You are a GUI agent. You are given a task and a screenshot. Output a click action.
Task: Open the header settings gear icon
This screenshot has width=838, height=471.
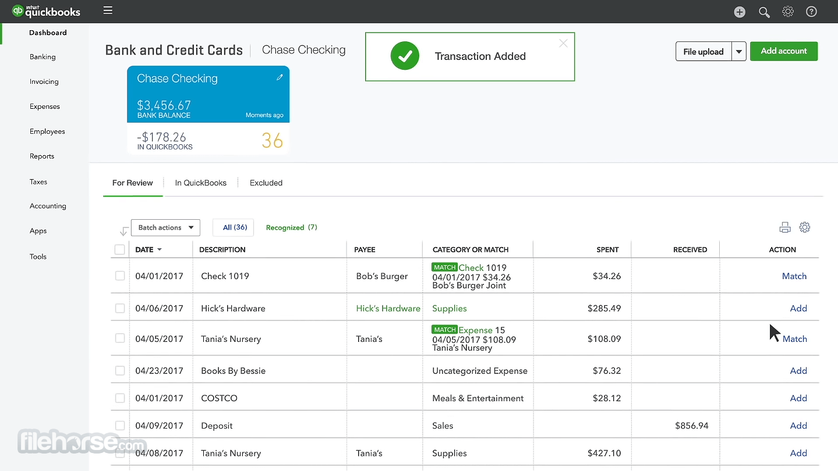click(788, 11)
